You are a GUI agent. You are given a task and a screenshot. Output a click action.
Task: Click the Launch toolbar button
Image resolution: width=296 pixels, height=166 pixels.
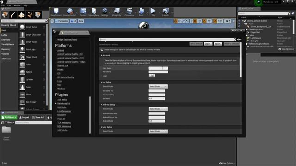pyautogui.click(x=166, y=12)
